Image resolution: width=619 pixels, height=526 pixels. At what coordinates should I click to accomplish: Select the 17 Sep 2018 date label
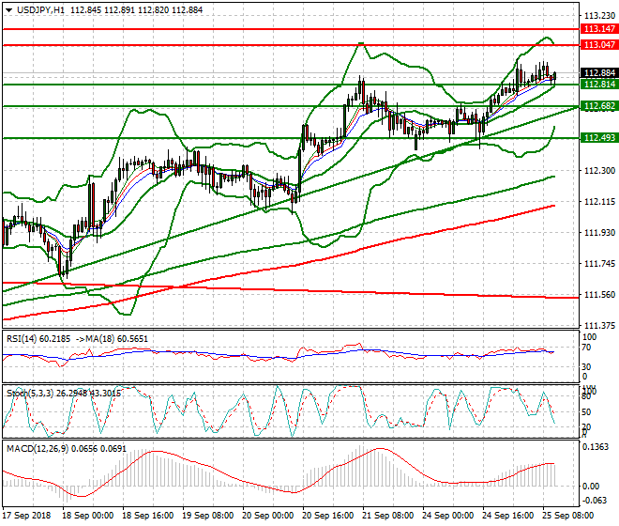point(27,516)
